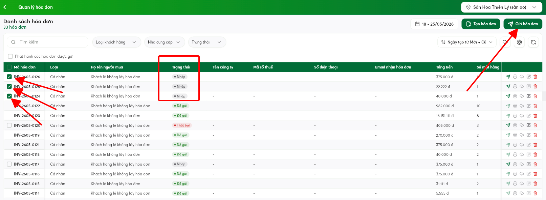
Task: Open the 'Nhà cung cấp' filter dropdown
Action: (x=165, y=42)
